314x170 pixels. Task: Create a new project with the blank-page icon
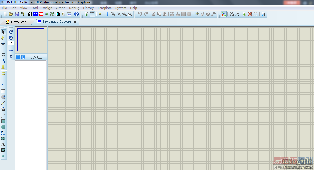[5, 14]
